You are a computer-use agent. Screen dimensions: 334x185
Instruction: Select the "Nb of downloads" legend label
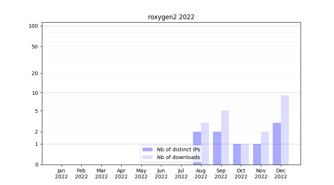178,157
